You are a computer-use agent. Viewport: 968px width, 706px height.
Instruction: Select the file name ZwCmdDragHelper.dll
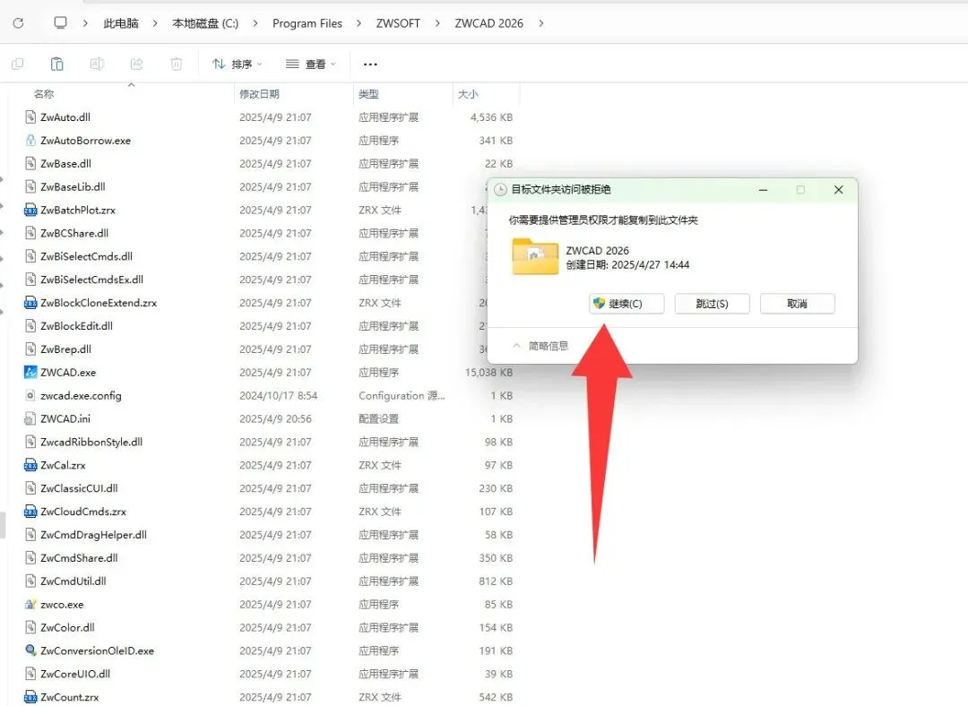tap(94, 535)
